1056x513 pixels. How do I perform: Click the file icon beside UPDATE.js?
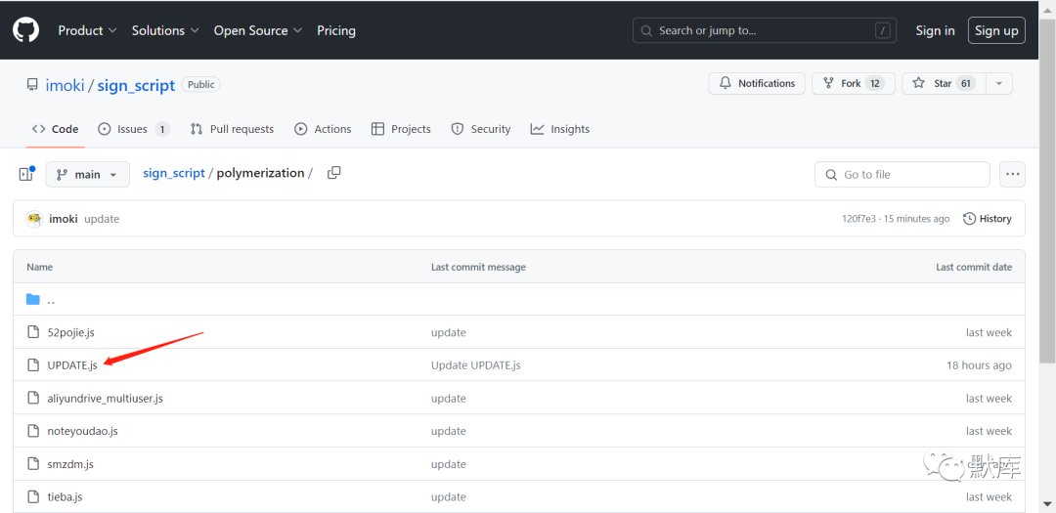[33, 364]
